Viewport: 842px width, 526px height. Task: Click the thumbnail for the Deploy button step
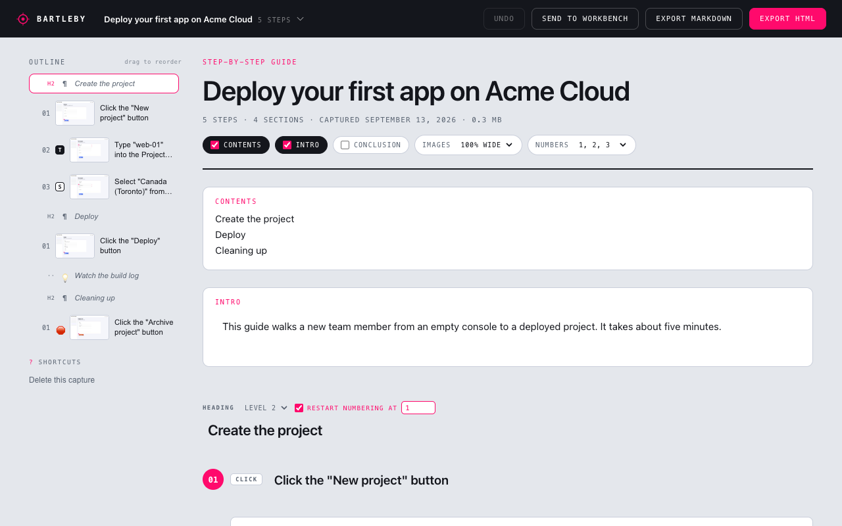[x=75, y=246]
